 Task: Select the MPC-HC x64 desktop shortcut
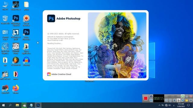pyautogui.click(x=5, y=75)
